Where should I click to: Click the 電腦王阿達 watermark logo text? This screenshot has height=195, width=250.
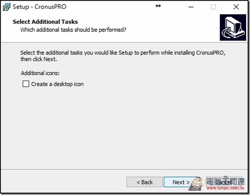tap(226, 181)
